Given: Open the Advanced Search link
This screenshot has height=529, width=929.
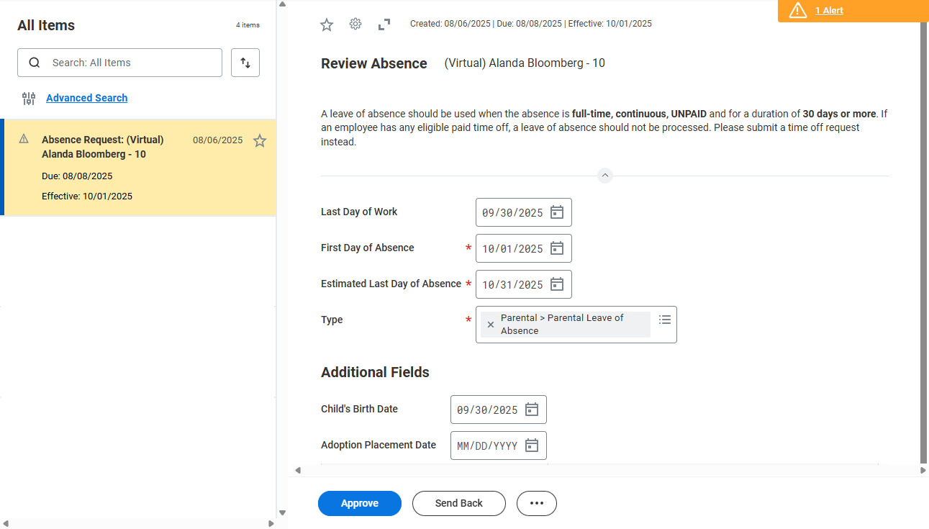Looking at the screenshot, I should (x=86, y=98).
